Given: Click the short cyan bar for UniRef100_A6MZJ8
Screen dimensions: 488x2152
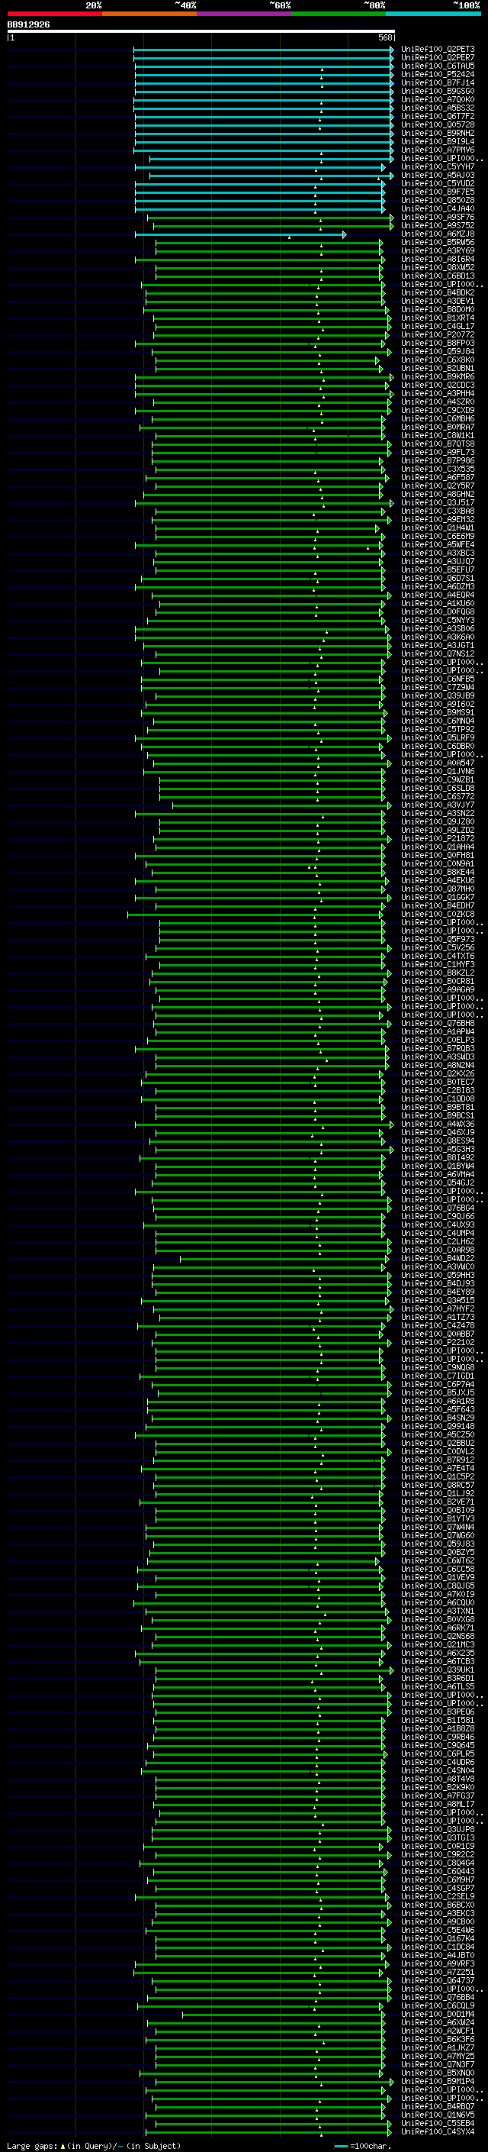Looking at the screenshot, I should click(240, 235).
